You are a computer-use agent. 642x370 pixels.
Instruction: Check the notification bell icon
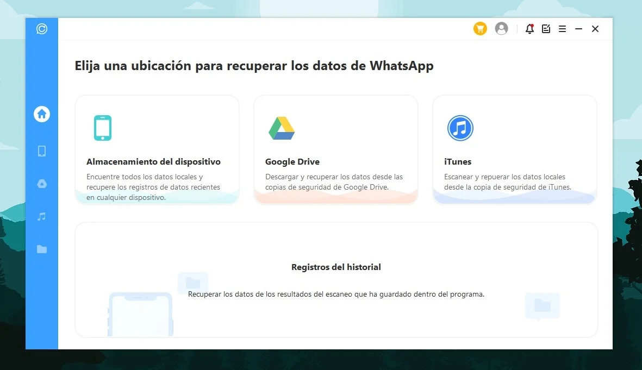coord(529,29)
